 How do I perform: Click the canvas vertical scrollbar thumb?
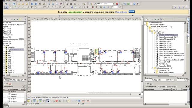point(142,53)
